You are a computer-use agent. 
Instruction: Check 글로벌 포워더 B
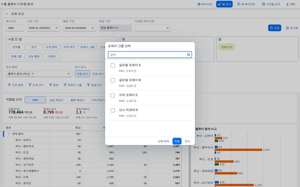click(x=113, y=80)
